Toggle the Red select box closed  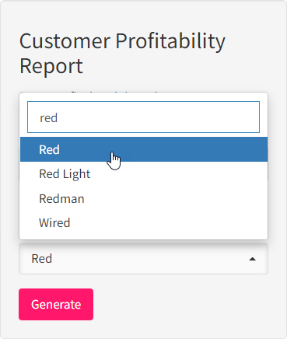143,259
